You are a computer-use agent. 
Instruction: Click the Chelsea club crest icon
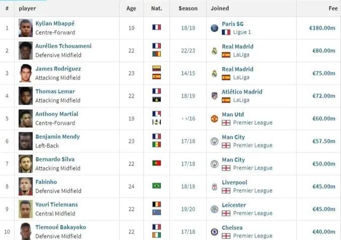215,232
